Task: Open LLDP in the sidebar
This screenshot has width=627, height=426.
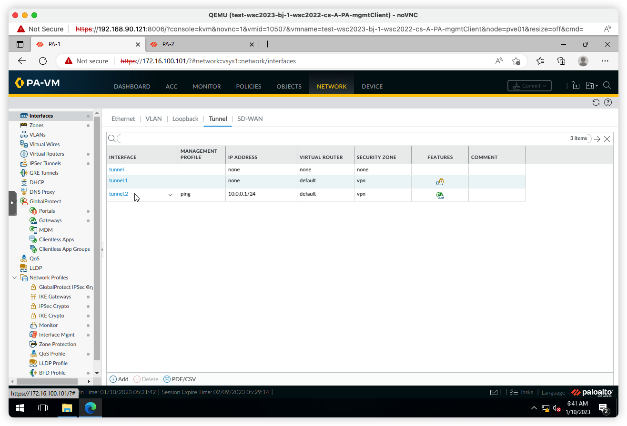Action: [36, 268]
